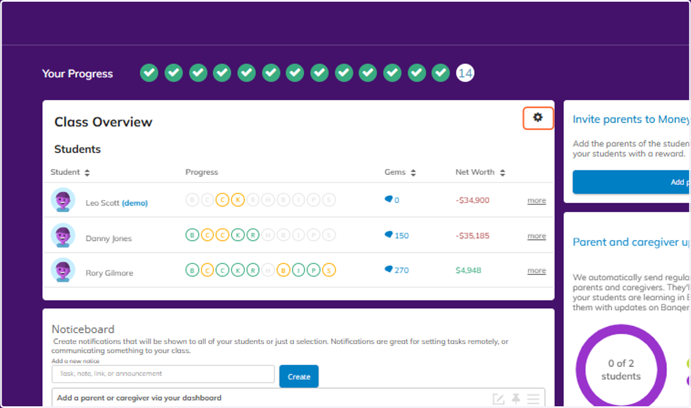Open the hamburger menu on the parent notice
Image resolution: width=691 pixels, height=408 pixels.
tap(533, 399)
